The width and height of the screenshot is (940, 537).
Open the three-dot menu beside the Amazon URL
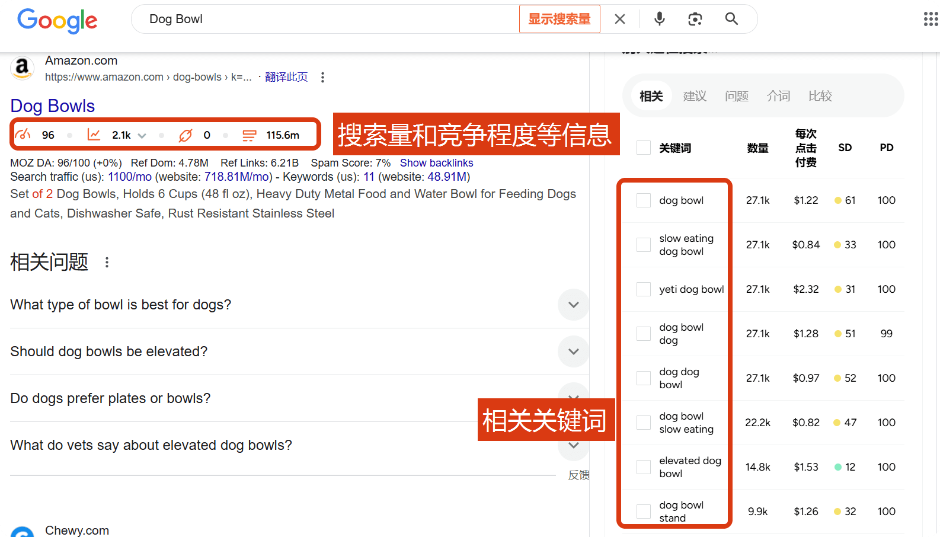pyautogui.click(x=322, y=77)
